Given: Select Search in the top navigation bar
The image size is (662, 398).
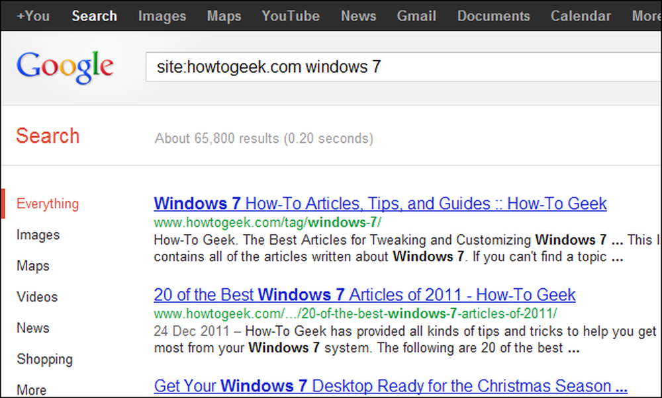Looking at the screenshot, I should (94, 16).
